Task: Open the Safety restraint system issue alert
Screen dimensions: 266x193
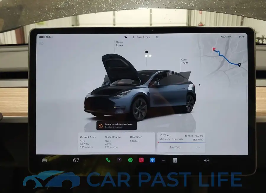Action: tap(116, 125)
